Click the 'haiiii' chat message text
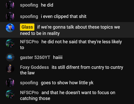The image size is (134, 104). pyautogui.click(x=58, y=57)
